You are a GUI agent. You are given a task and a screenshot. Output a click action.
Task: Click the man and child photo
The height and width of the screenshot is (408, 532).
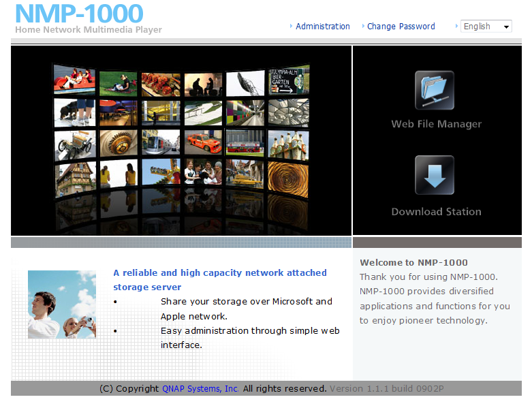[x=62, y=304]
